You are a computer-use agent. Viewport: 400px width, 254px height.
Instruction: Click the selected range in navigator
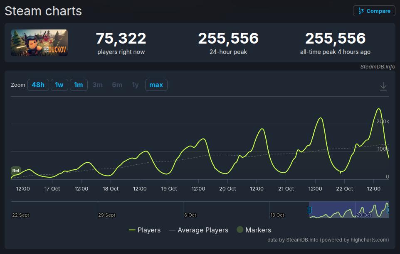[x=349, y=210]
